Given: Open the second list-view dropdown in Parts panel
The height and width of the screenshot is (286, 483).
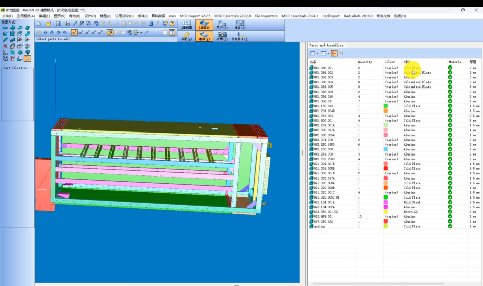Looking at the screenshot, I should click(x=328, y=53).
